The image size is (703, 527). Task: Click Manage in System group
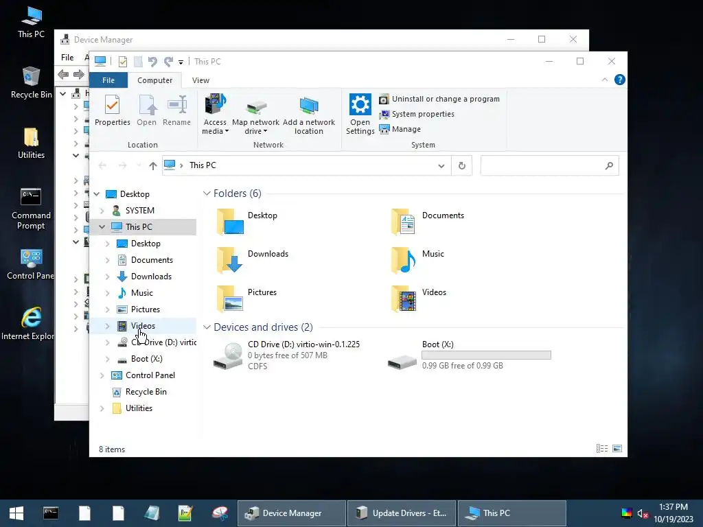tap(400, 129)
